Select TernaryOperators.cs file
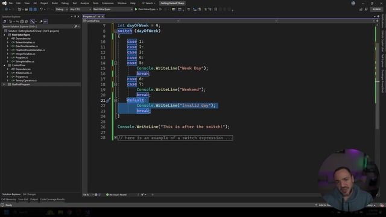 [x=26, y=81]
